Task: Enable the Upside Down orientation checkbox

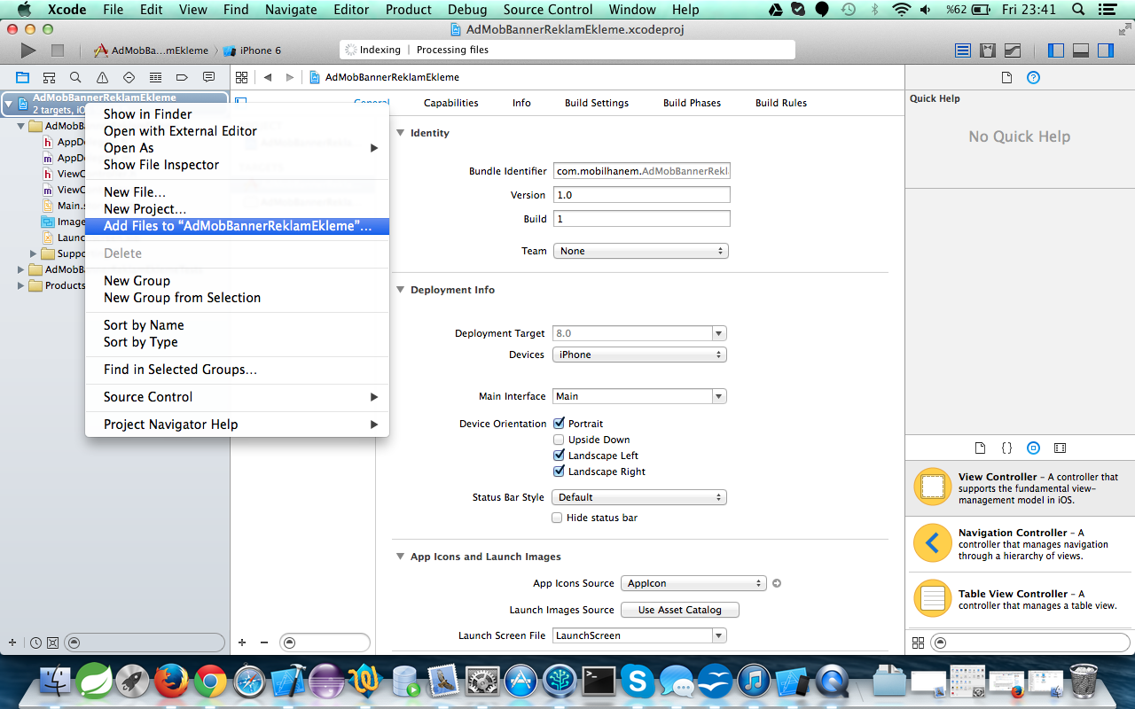Action: [x=559, y=440]
